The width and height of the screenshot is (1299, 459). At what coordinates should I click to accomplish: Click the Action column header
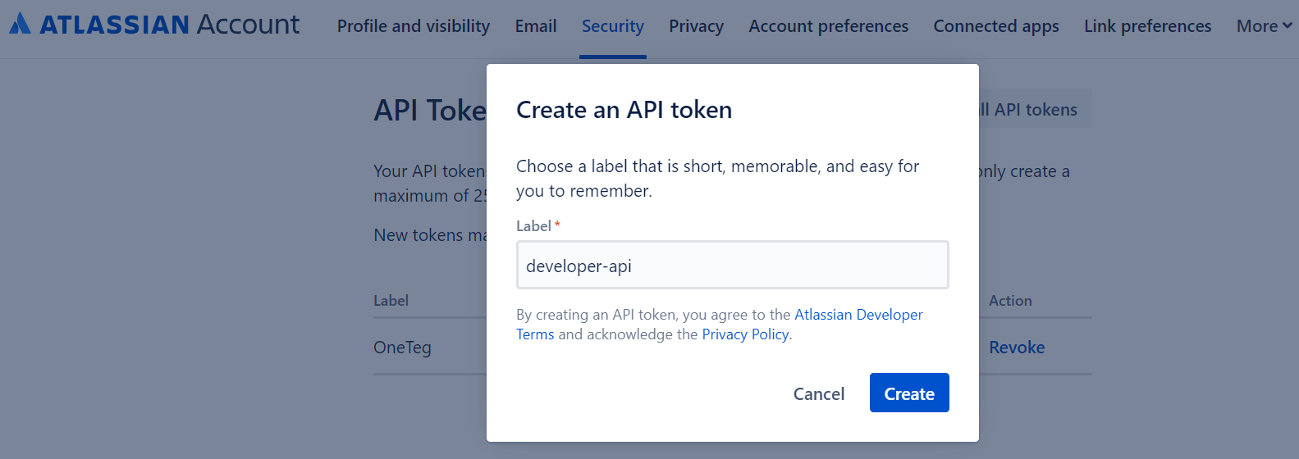1010,301
